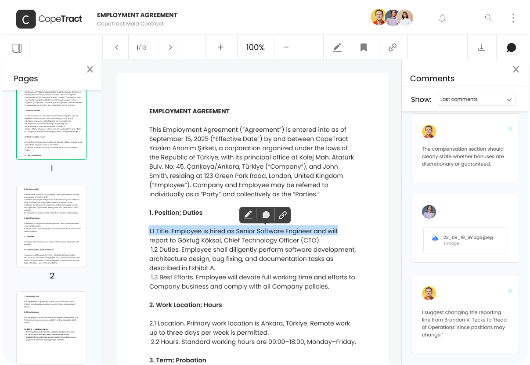Open the 23_08_19_image.jpeg attachment

pos(465,240)
